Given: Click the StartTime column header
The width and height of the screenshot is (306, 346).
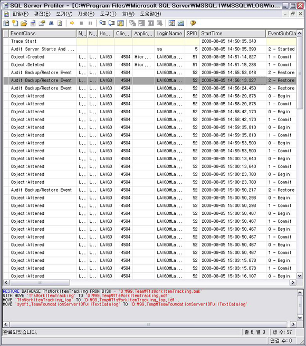Looking at the screenshot, I should pyautogui.click(x=233, y=34).
